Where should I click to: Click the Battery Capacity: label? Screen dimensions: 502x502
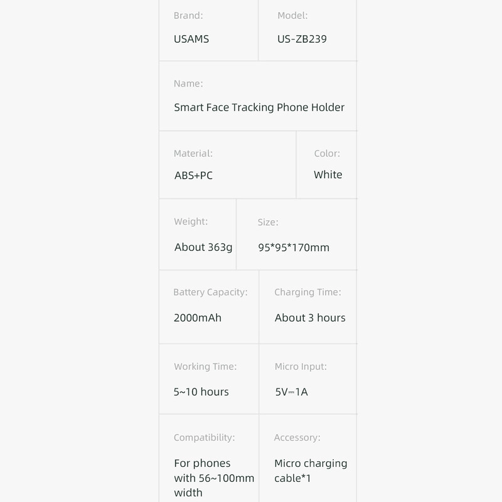[x=210, y=292]
